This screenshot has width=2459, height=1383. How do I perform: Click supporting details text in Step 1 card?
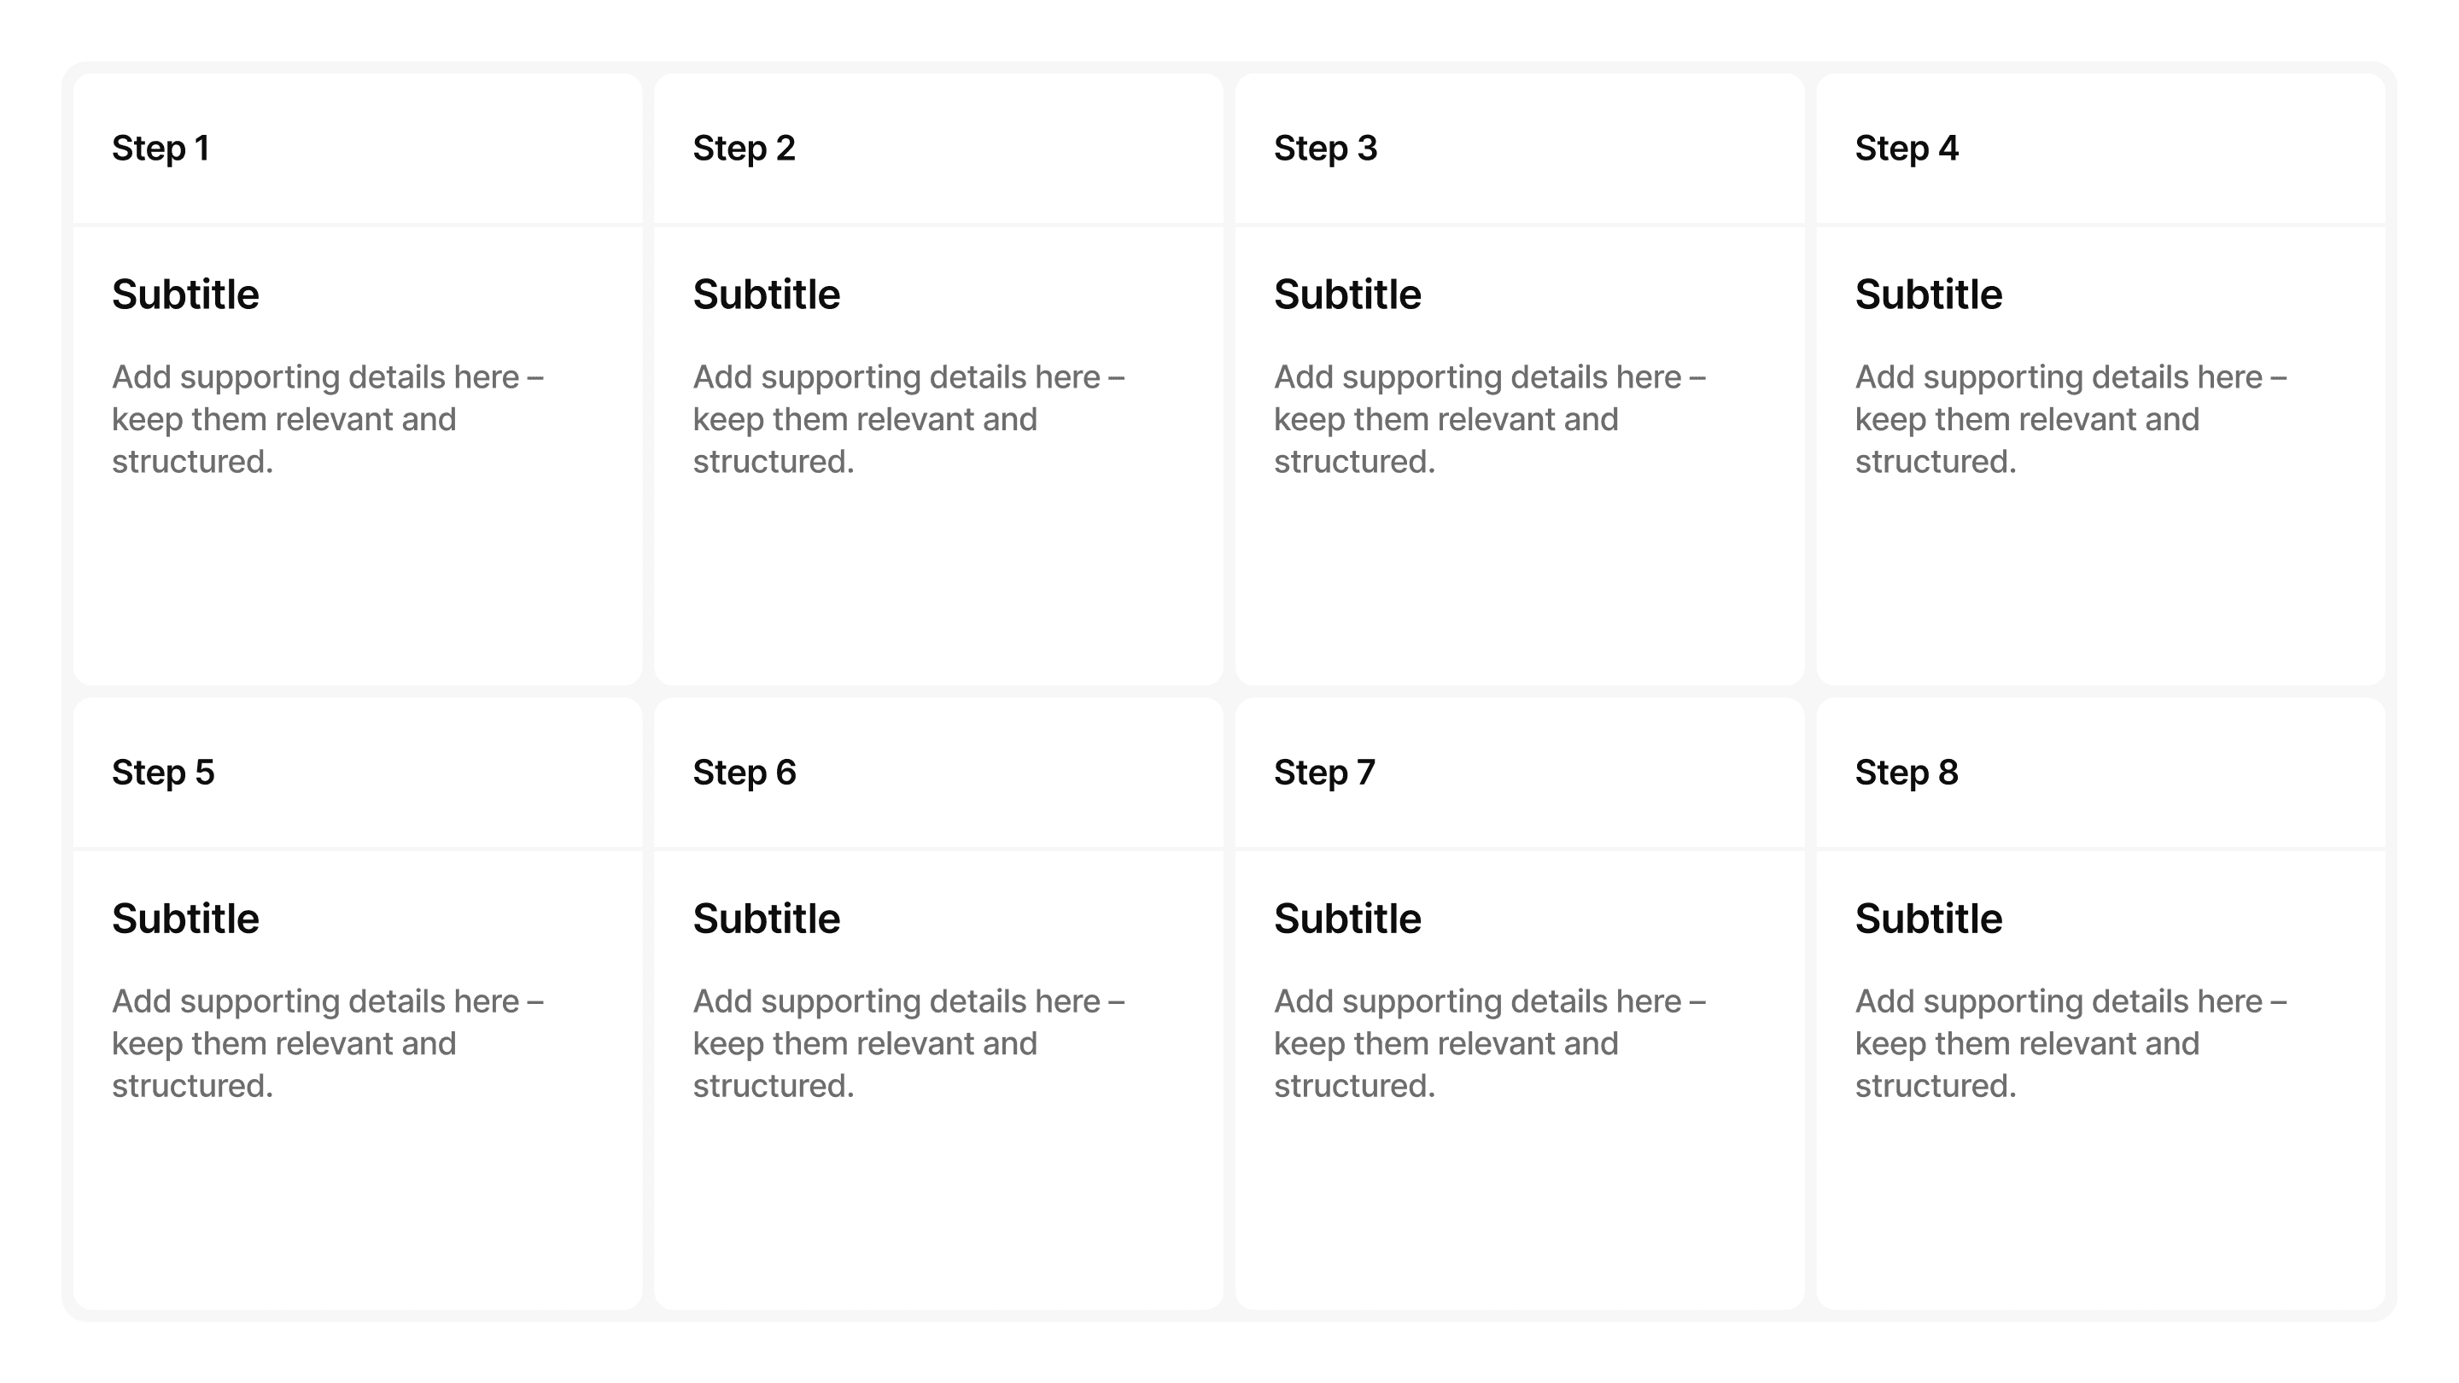tap(327, 420)
